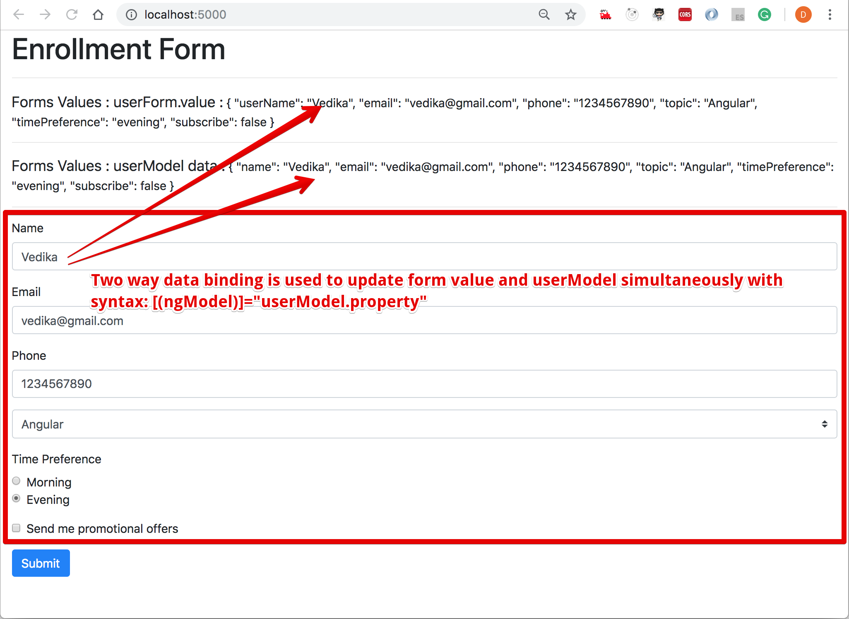The width and height of the screenshot is (849, 619).
Task: Click the blue Submit button
Action: [41, 563]
